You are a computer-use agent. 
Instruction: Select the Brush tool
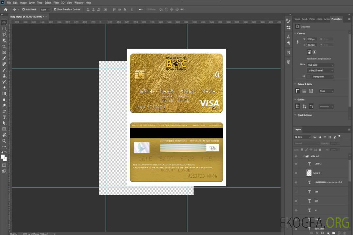coord(4,70)
